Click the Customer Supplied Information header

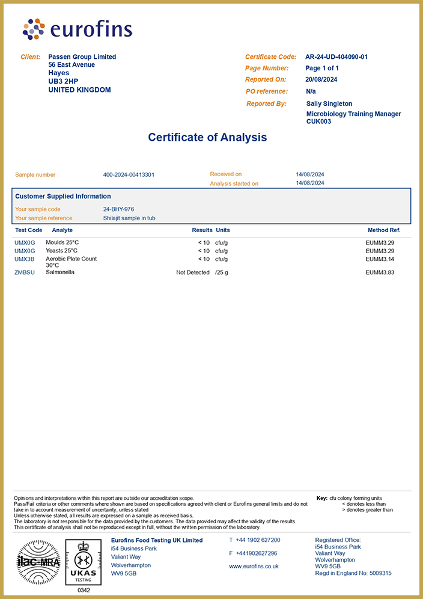click(x=63, y=196)
